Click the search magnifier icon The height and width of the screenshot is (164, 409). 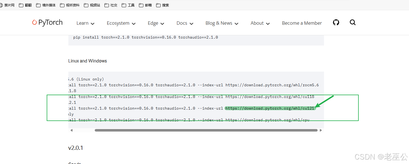353,22
